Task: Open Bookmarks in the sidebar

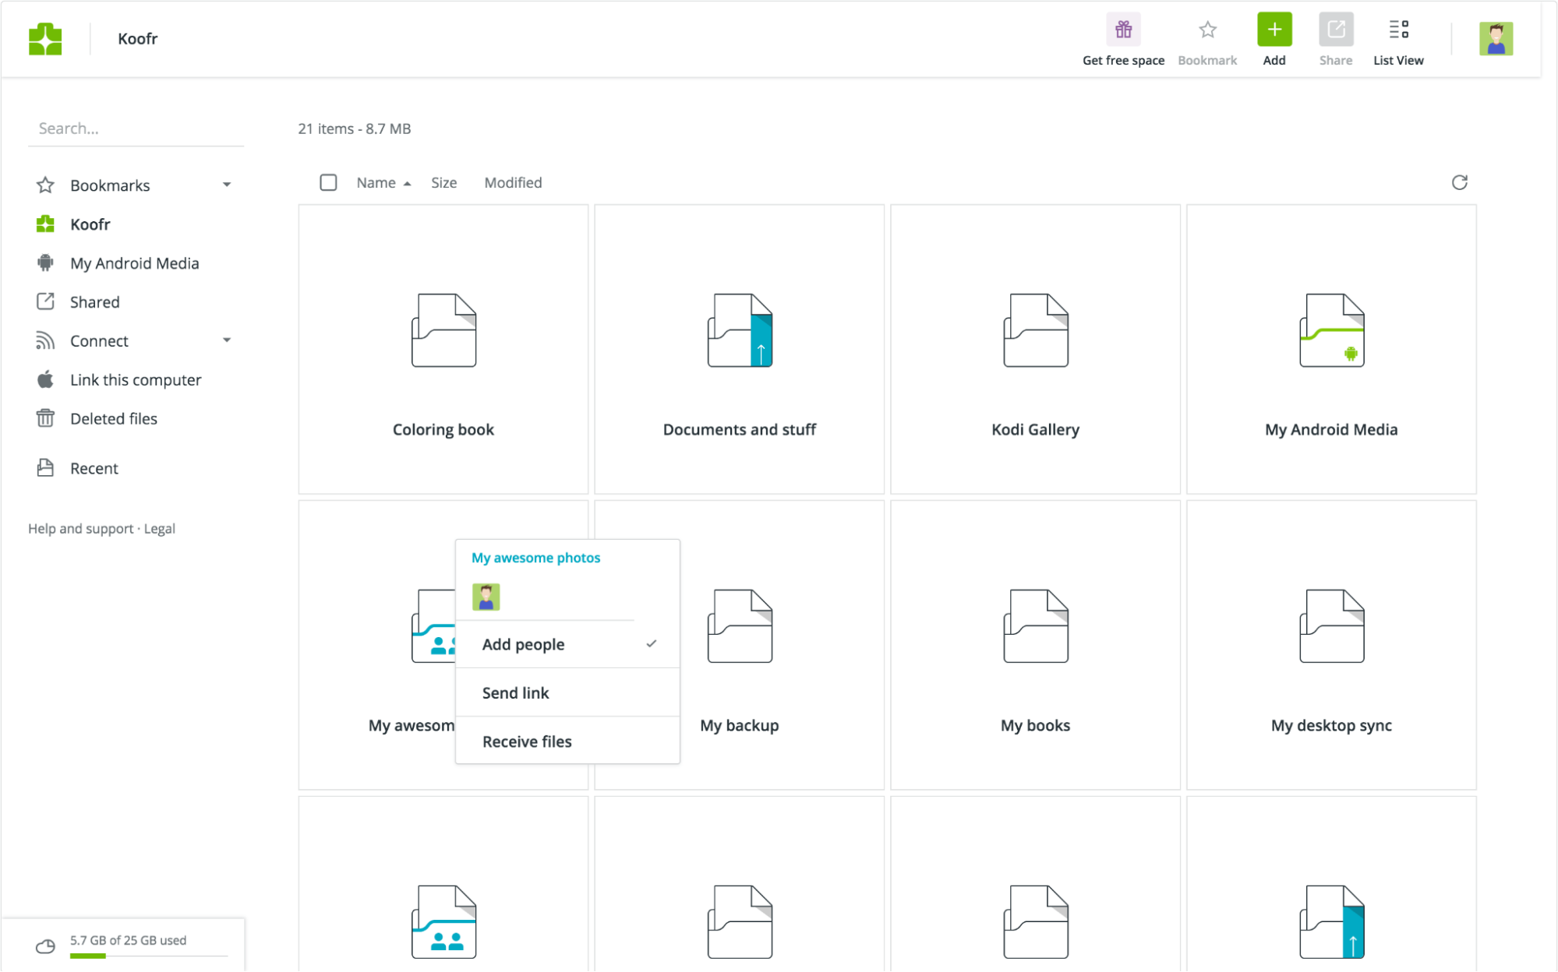Action: 110,185
